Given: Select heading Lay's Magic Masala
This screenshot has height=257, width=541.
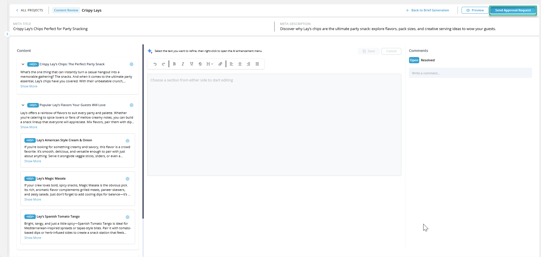Looking at the screenshot, I should tap(51, 179).
